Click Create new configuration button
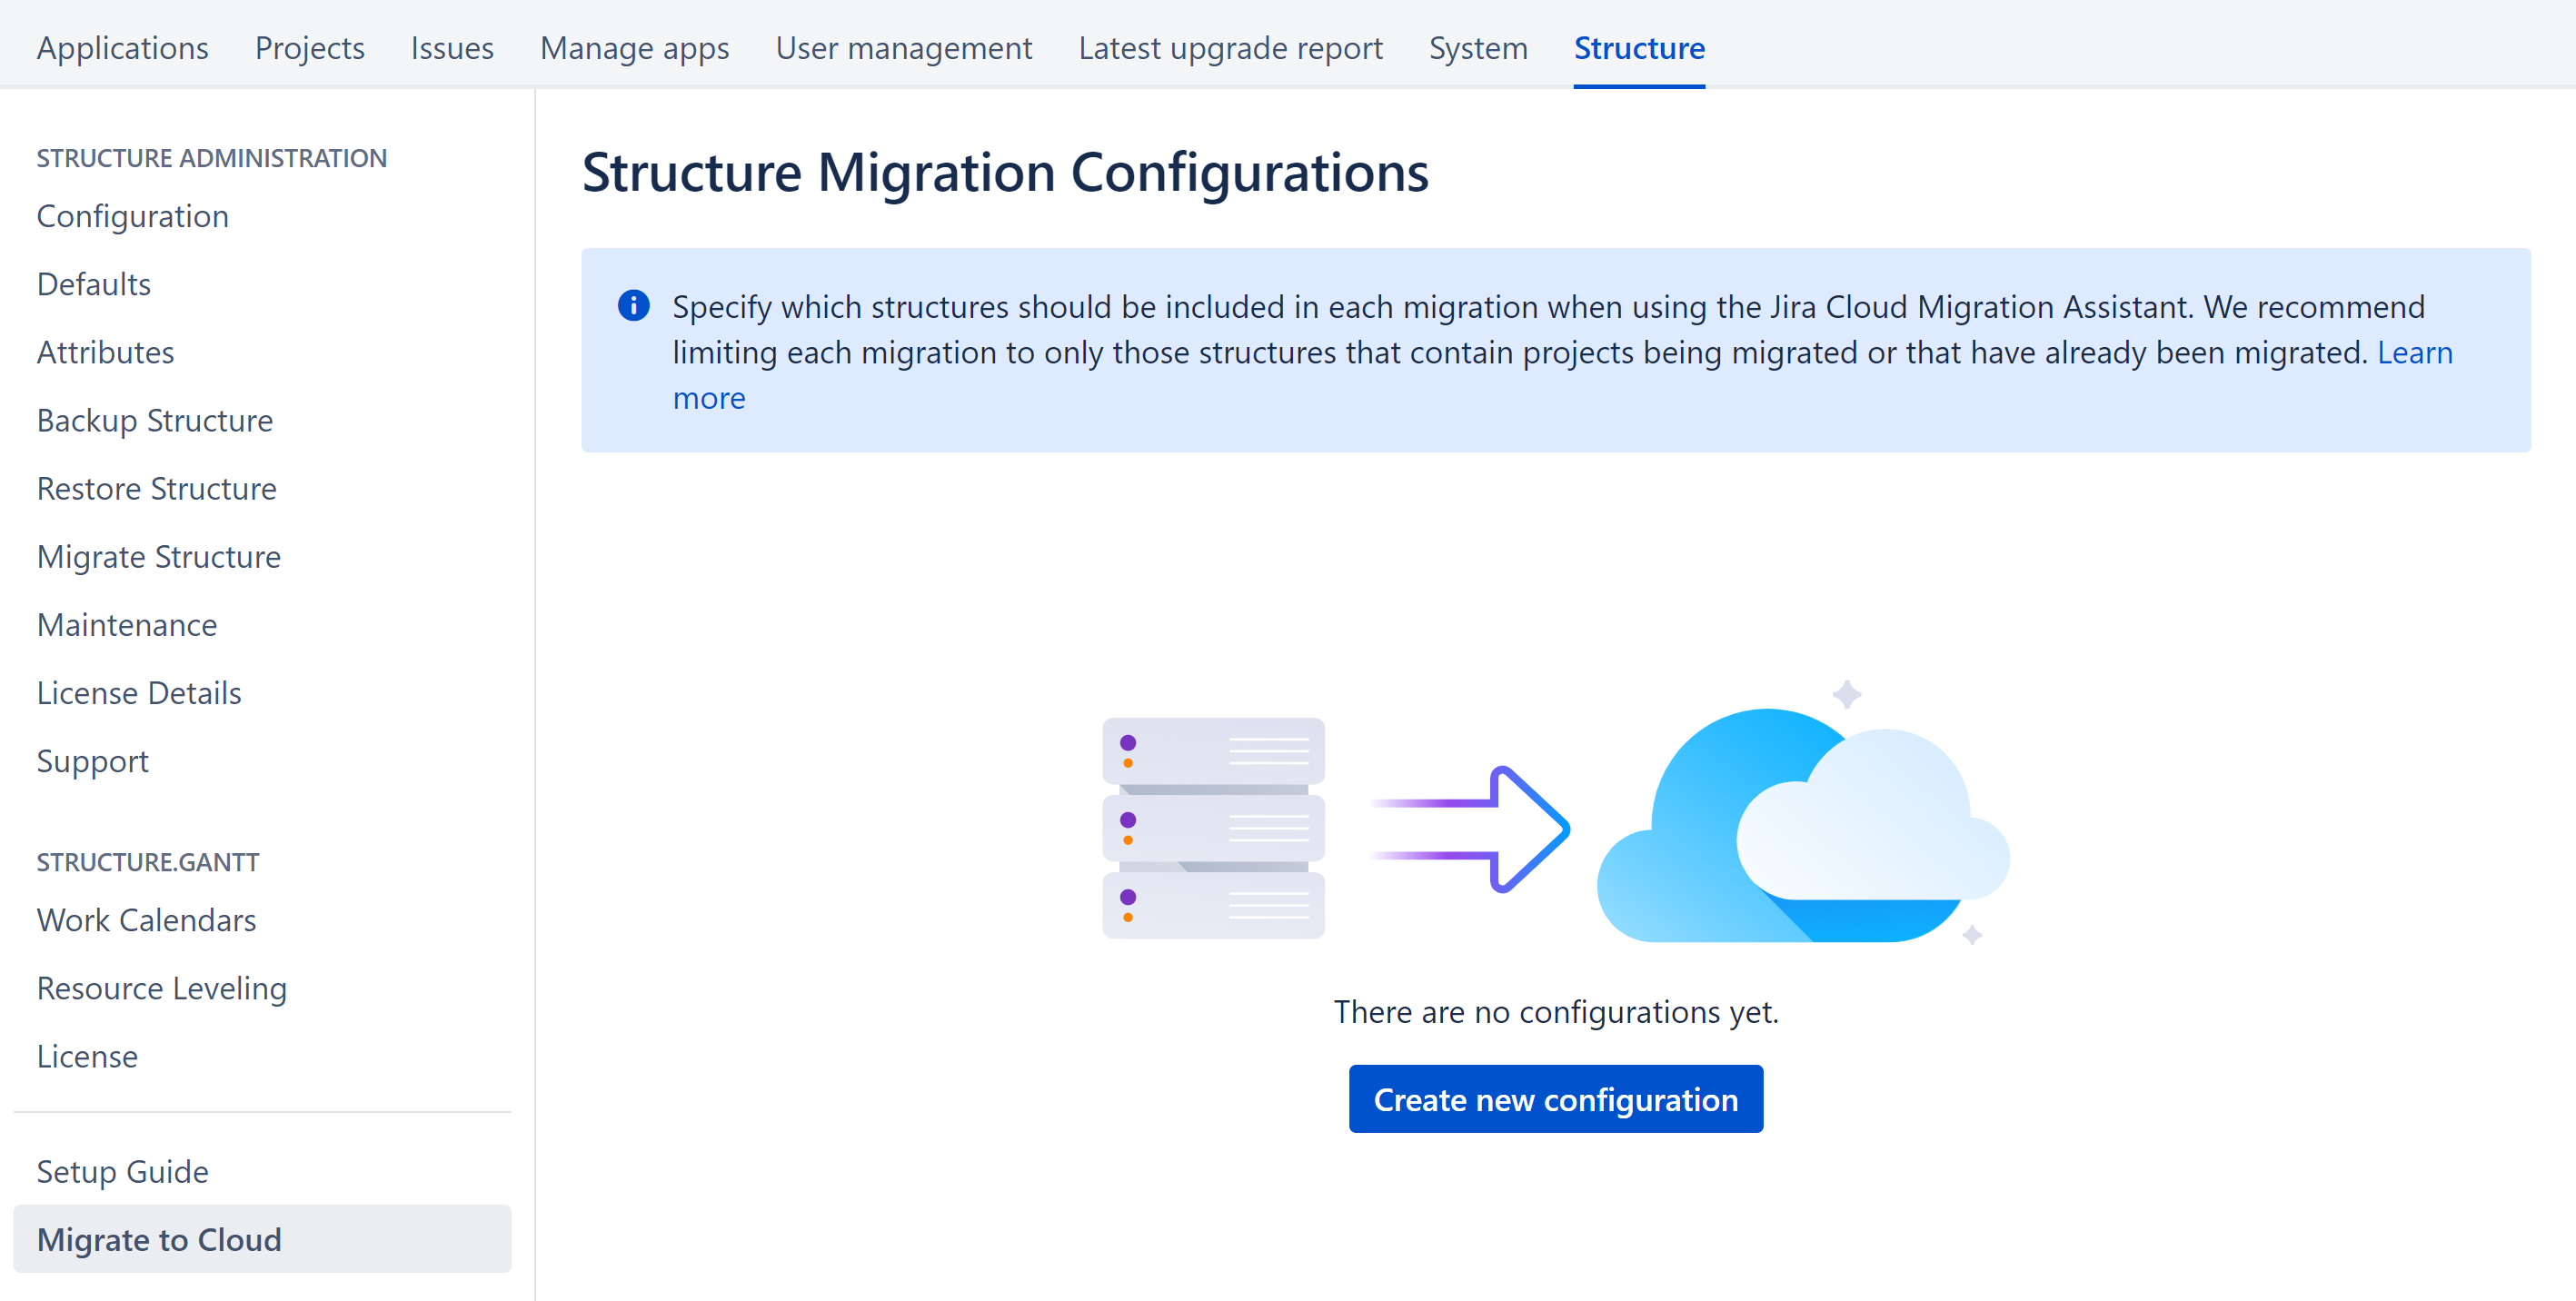This screenshot has height=1301, width=2576. pos(1555,1098)
